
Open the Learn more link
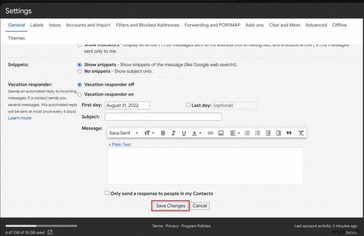[x=20, y=118]
